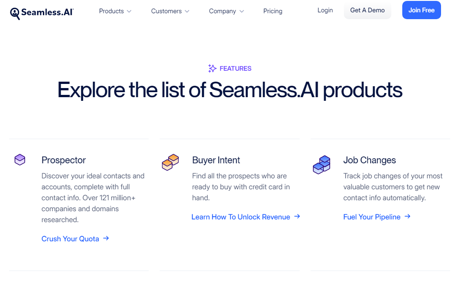The height and width of the screenshot is (281, 457).
Task: Expand the Products dropdown chevron
Action: tap(129, 11)
